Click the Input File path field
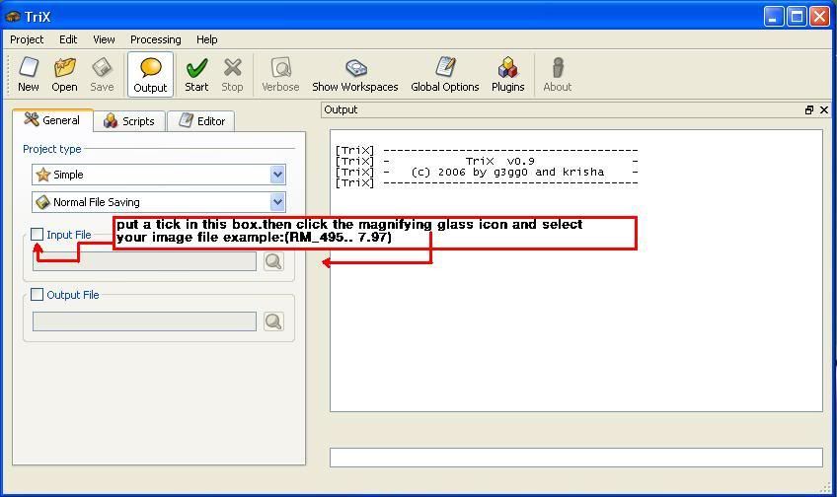The image size is (837, 497). click(x=144, y=261)
